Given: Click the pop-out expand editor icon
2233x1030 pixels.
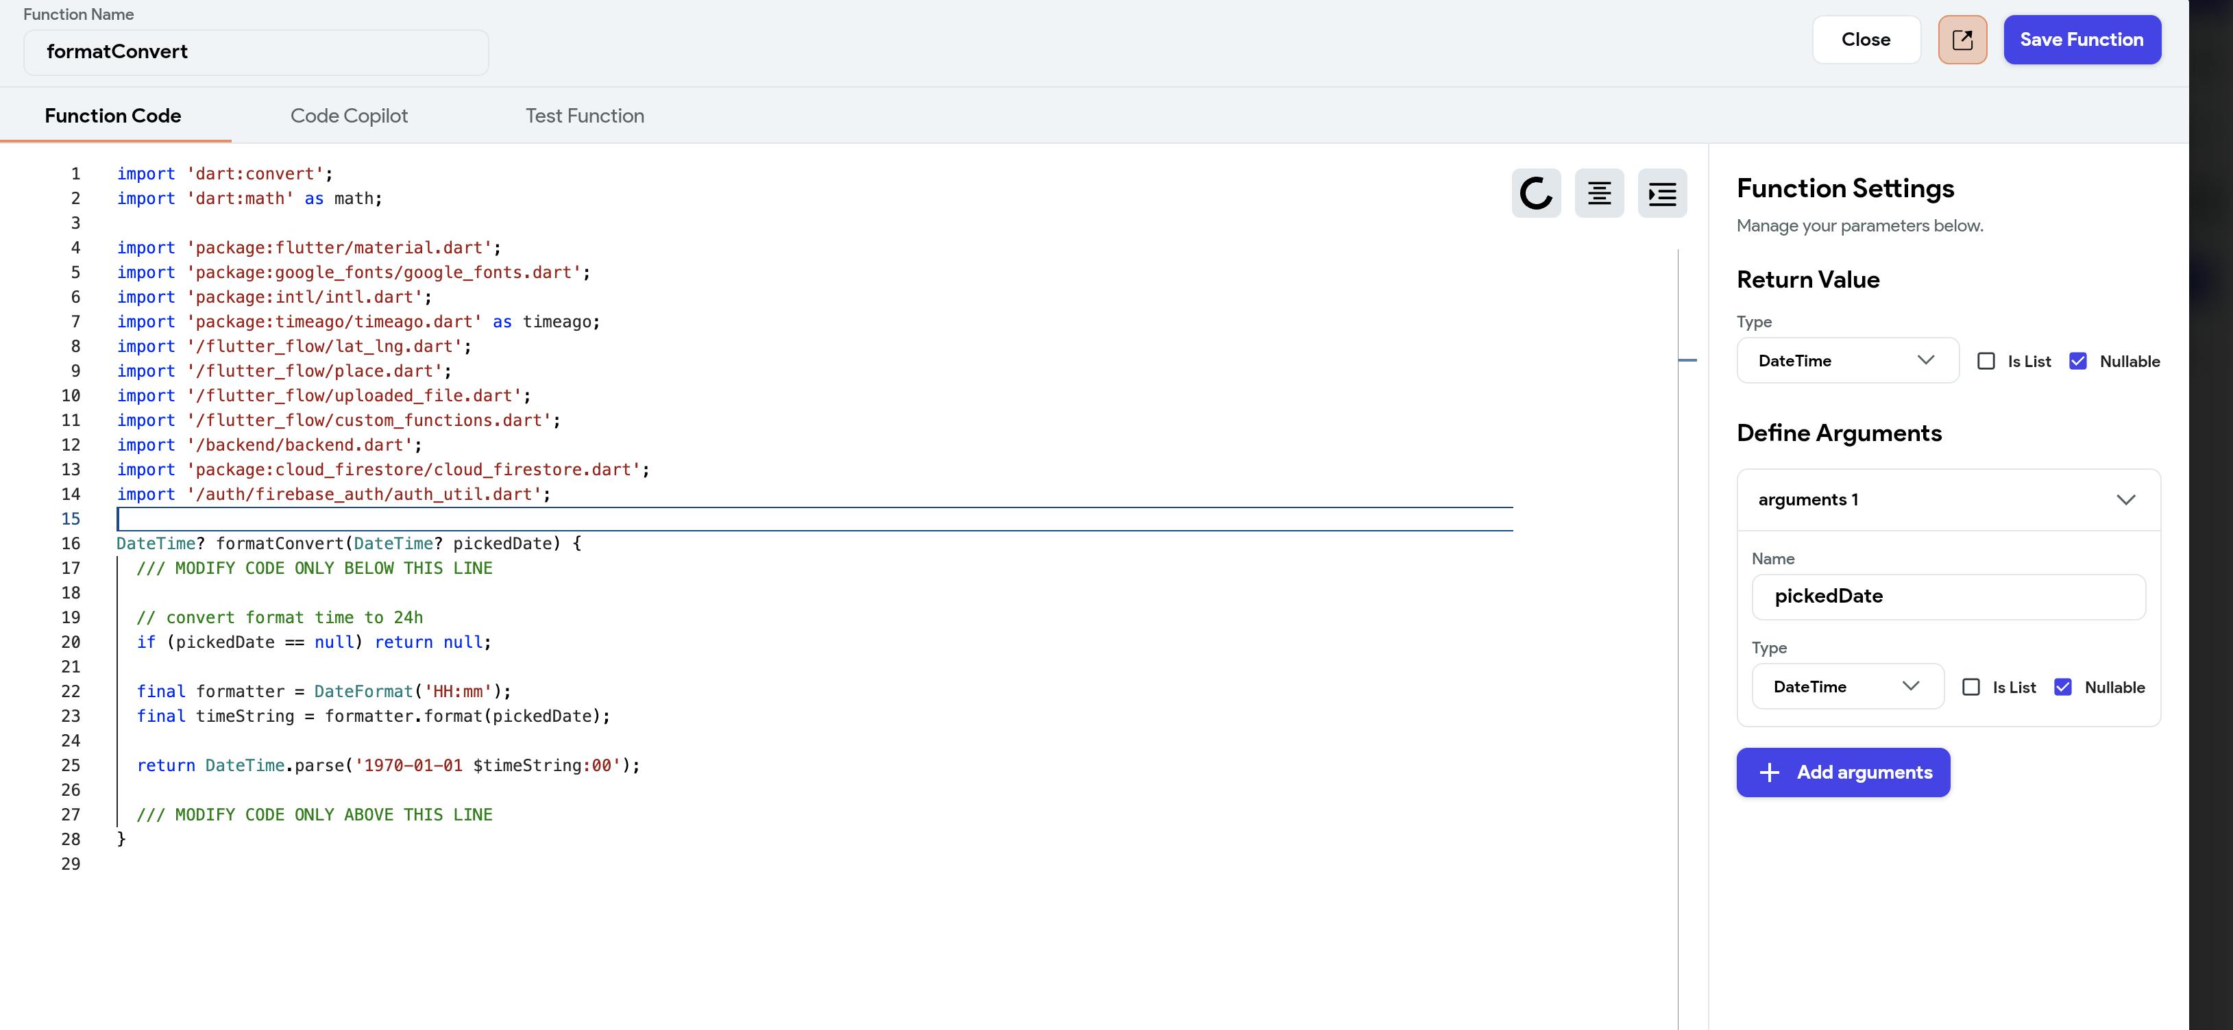Looking at the screenshot, I should [1962, 40].
